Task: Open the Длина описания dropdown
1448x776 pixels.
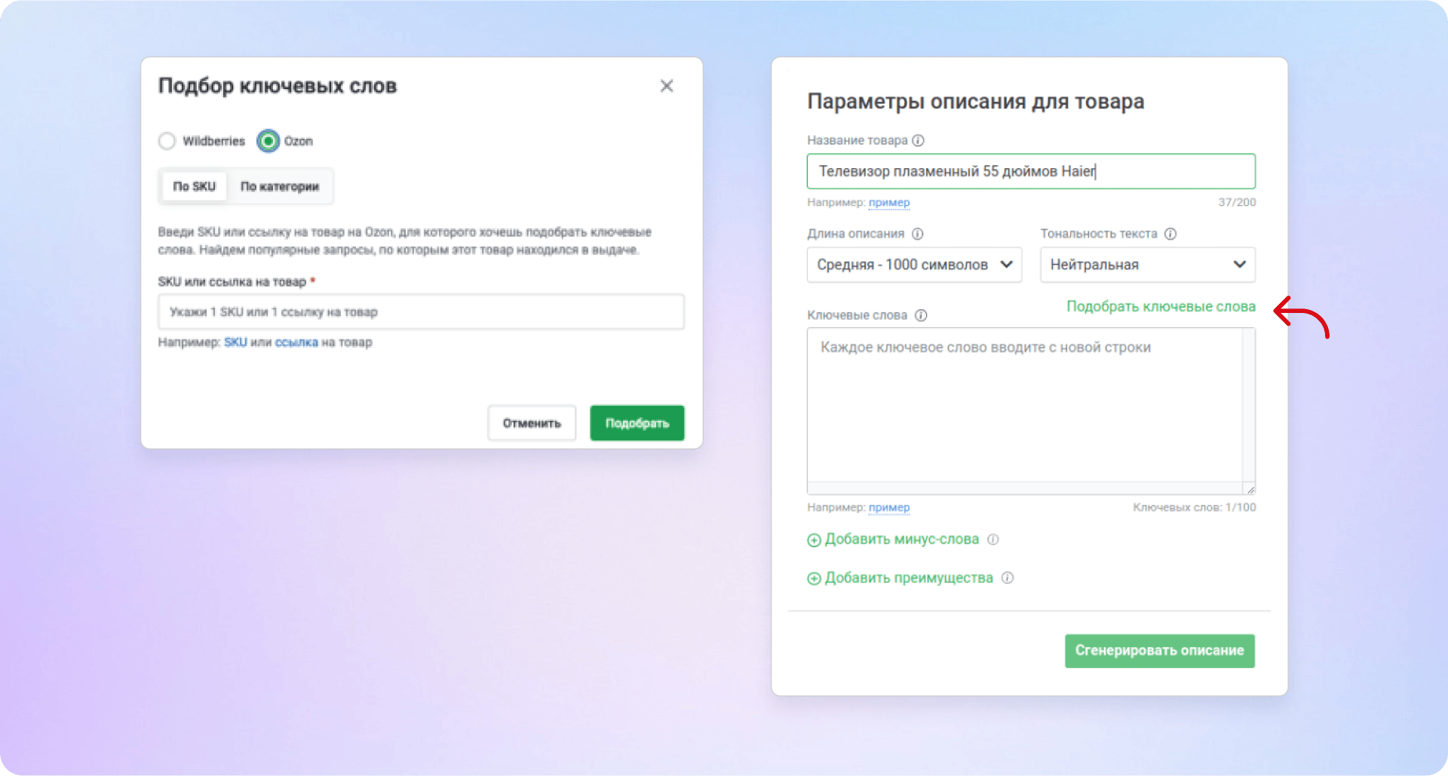Action: 914,265
